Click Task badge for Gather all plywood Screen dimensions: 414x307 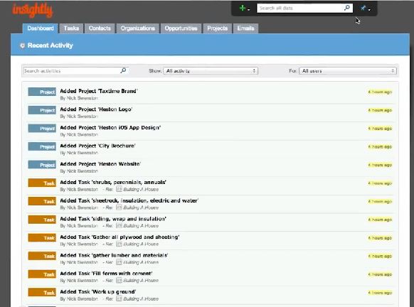[x=42, y=237]
